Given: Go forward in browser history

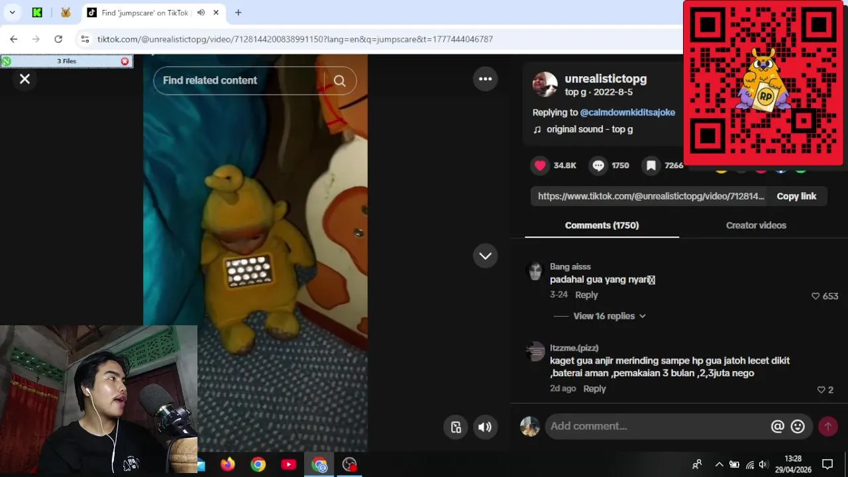Looking at the screenshot, I should point(36,39).
